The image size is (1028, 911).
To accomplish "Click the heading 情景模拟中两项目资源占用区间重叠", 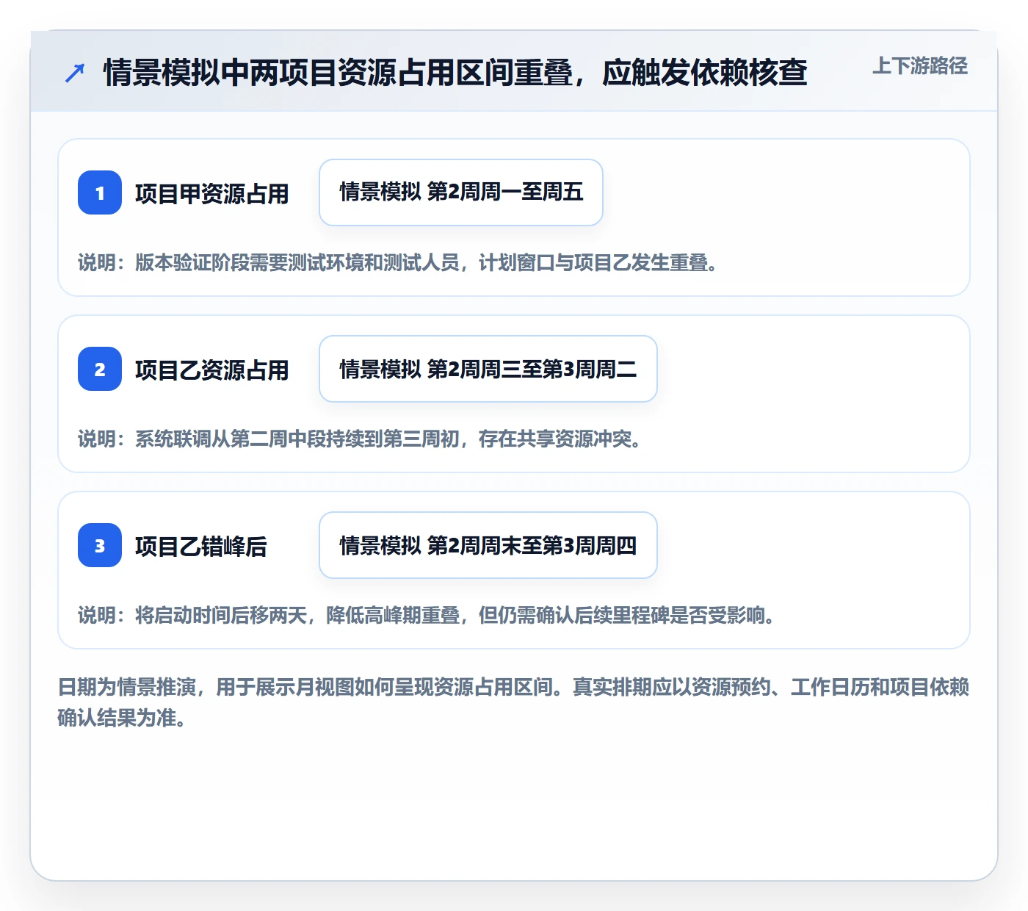I will coord(455,73).
